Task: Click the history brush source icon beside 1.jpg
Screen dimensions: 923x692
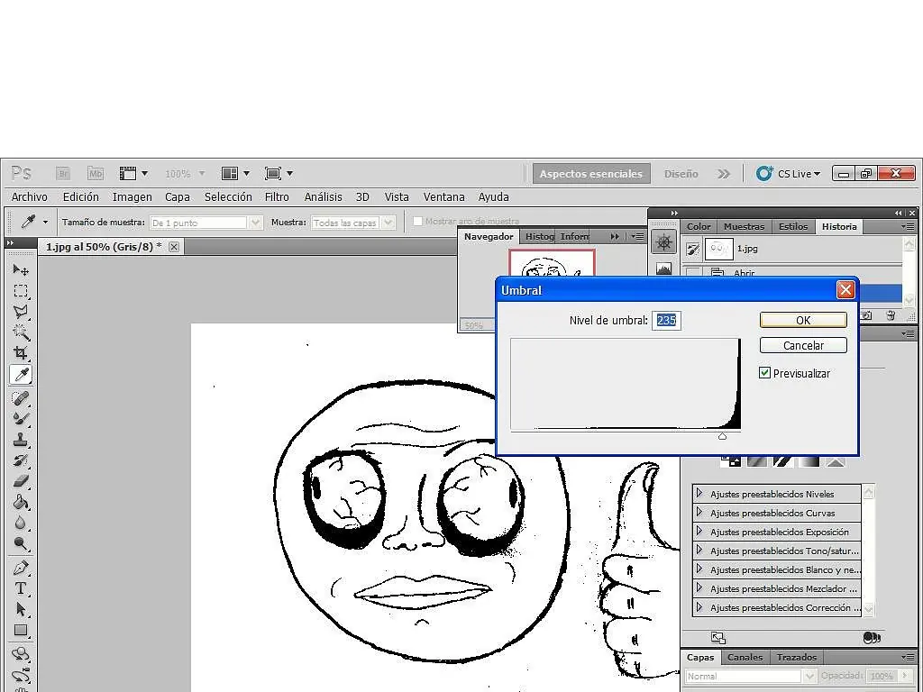Action: [693, 250]
